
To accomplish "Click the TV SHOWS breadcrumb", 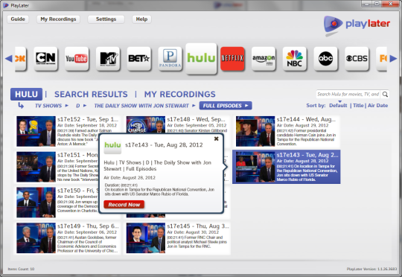I will pyautogui.click(x=48, y=106).
